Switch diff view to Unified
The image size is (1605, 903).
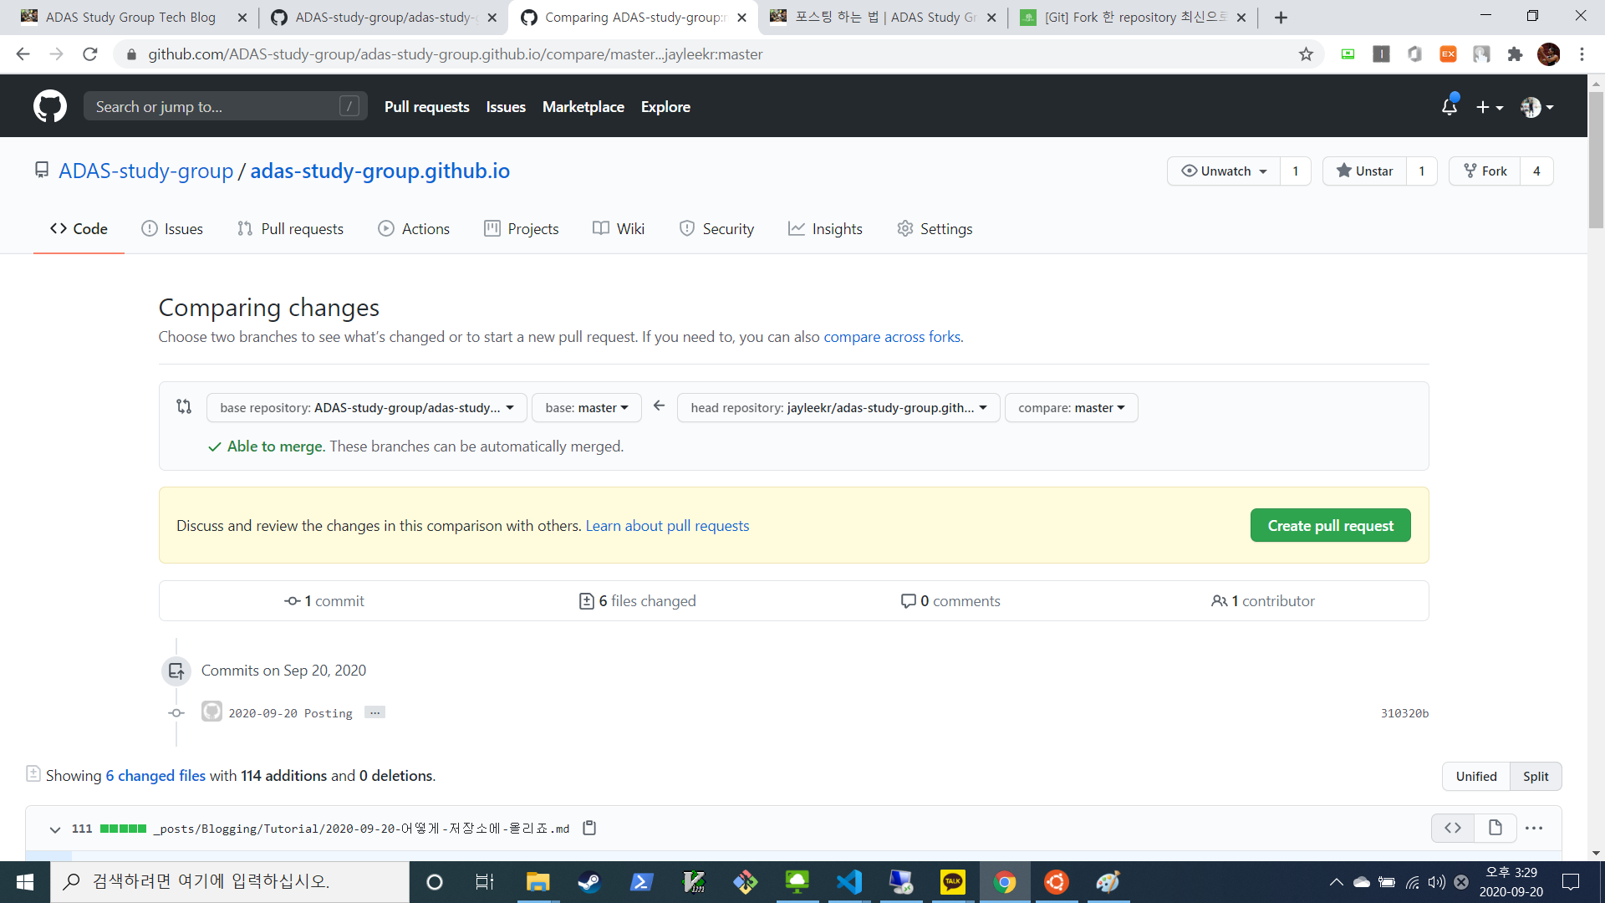[1475, 776]
